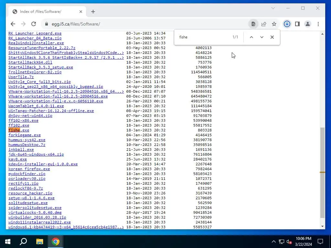Open a new browser tab
The image size is (331, 248).
tap(93, 12)
